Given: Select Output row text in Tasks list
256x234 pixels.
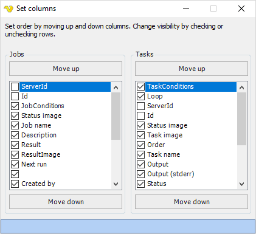Looking at the screenshot, I should tap(157, 164).
